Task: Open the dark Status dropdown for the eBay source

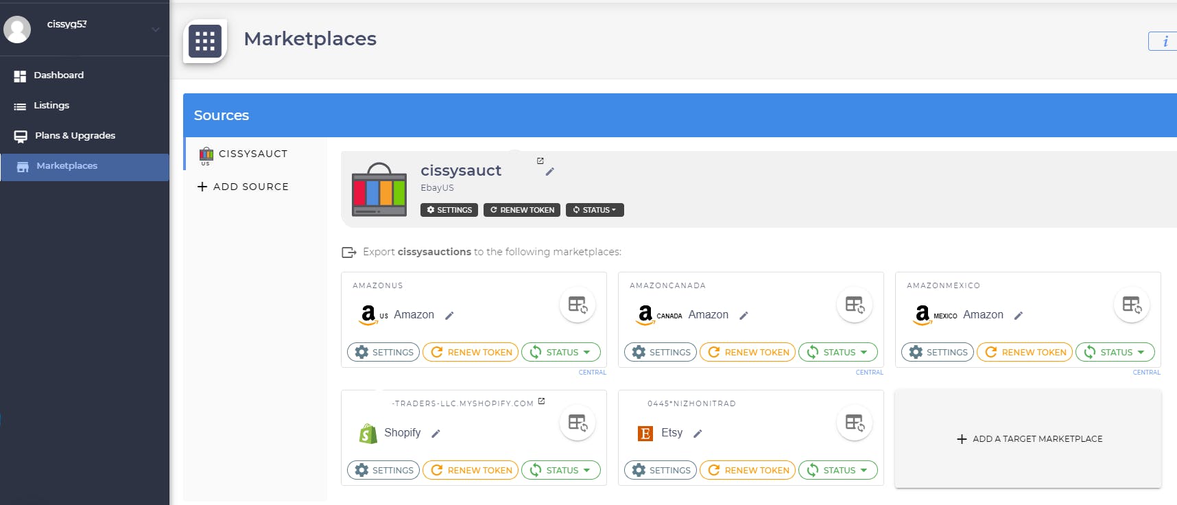Action: click(x=595, y=210)
